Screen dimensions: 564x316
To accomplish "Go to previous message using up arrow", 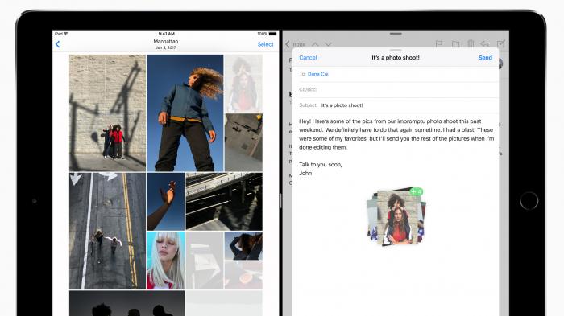I will (x=315, y=44).
